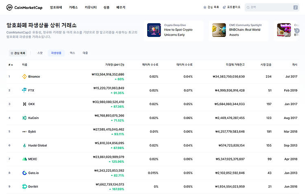Sort by 테이커 수수료 column header
Viewport: 305px width, 194px height.
click(184, 65)
